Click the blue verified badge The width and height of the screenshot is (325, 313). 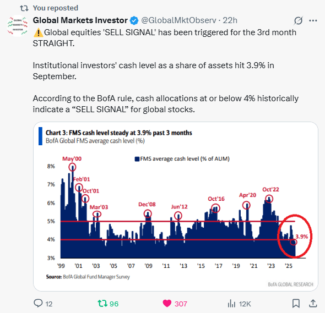[134, 20]
